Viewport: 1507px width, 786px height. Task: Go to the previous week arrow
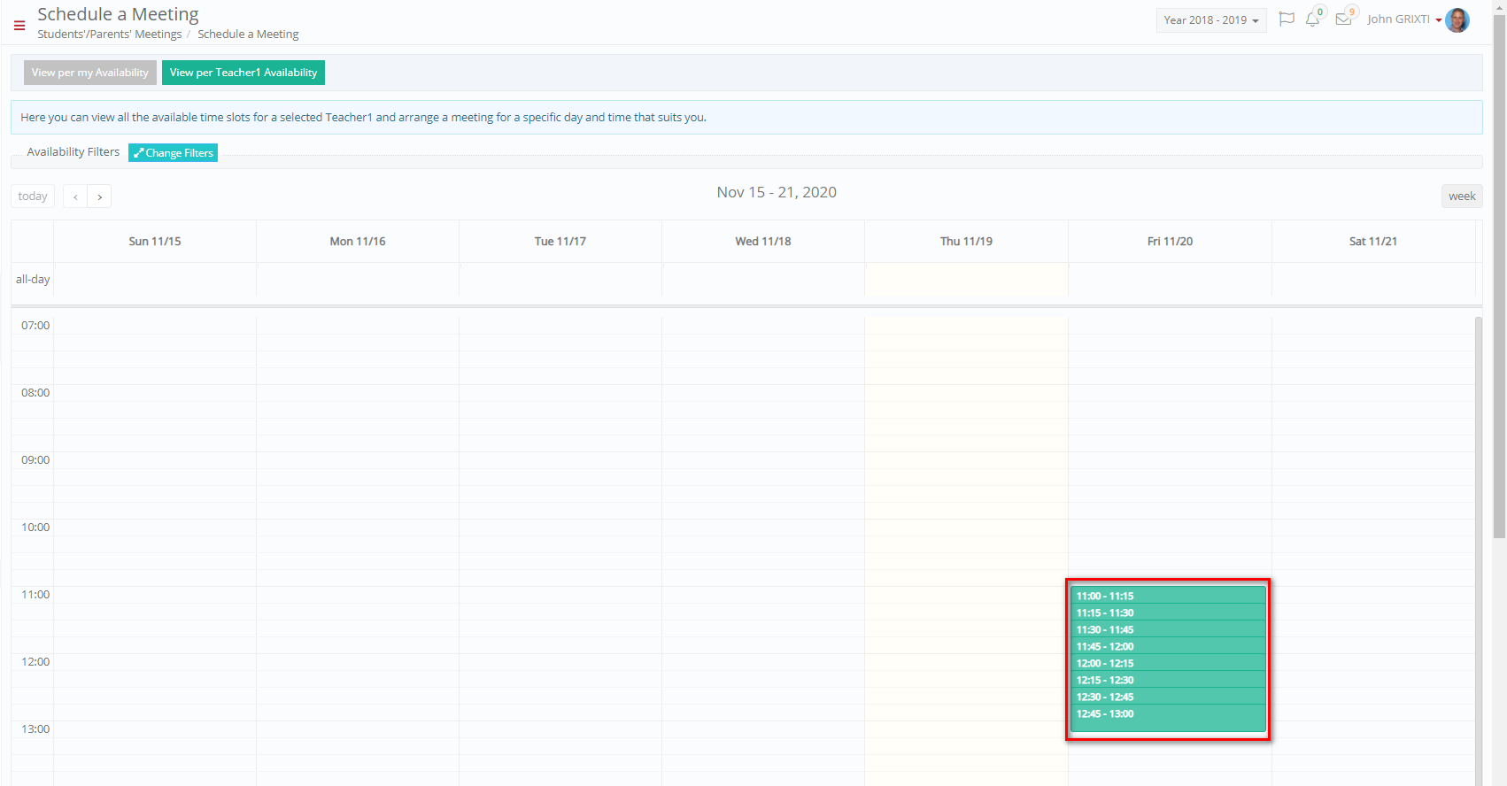75,196
